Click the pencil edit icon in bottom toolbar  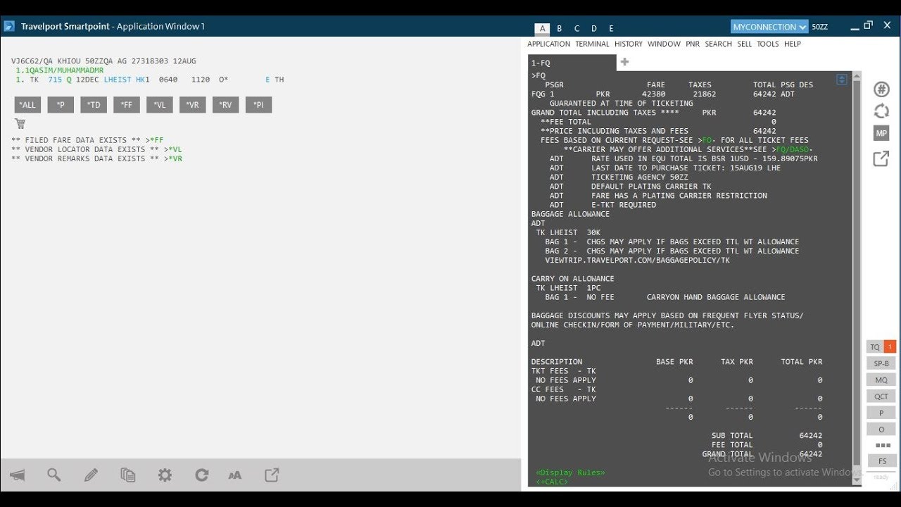click(x=91, y=475)
